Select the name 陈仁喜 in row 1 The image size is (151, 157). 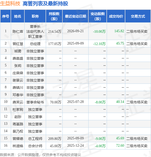pos(18,31)
